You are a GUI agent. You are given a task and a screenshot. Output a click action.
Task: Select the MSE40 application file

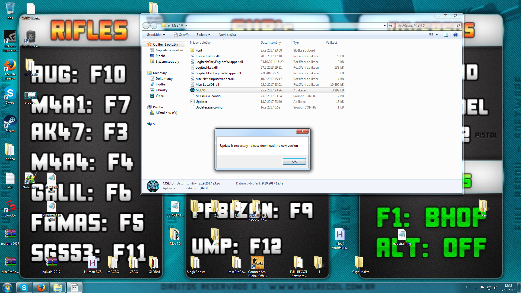[267, 90]
